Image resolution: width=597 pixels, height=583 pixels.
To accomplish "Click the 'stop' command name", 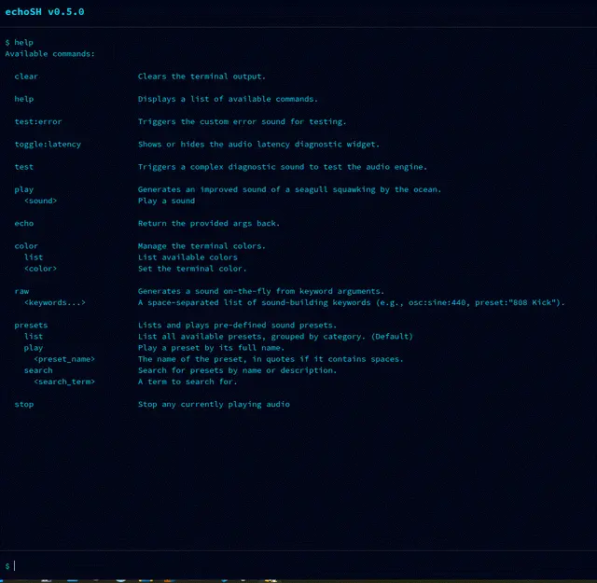I will [x=24, y=404].
